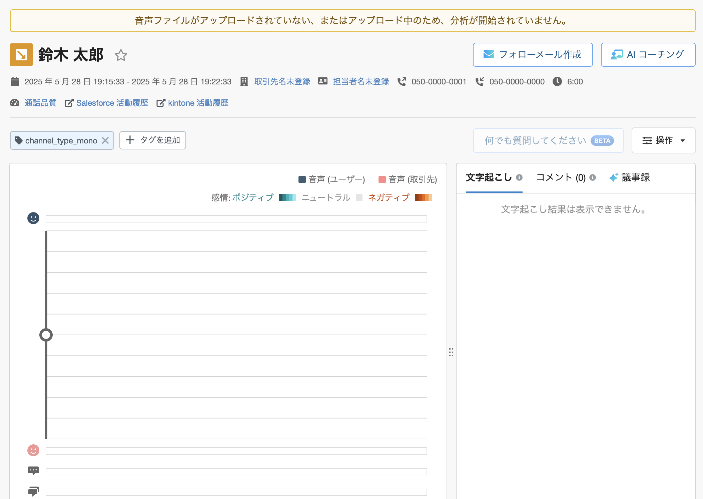703x499 pixels.
Task: Click info icon next to コメント (0)
Action: (x=593, y=177)
